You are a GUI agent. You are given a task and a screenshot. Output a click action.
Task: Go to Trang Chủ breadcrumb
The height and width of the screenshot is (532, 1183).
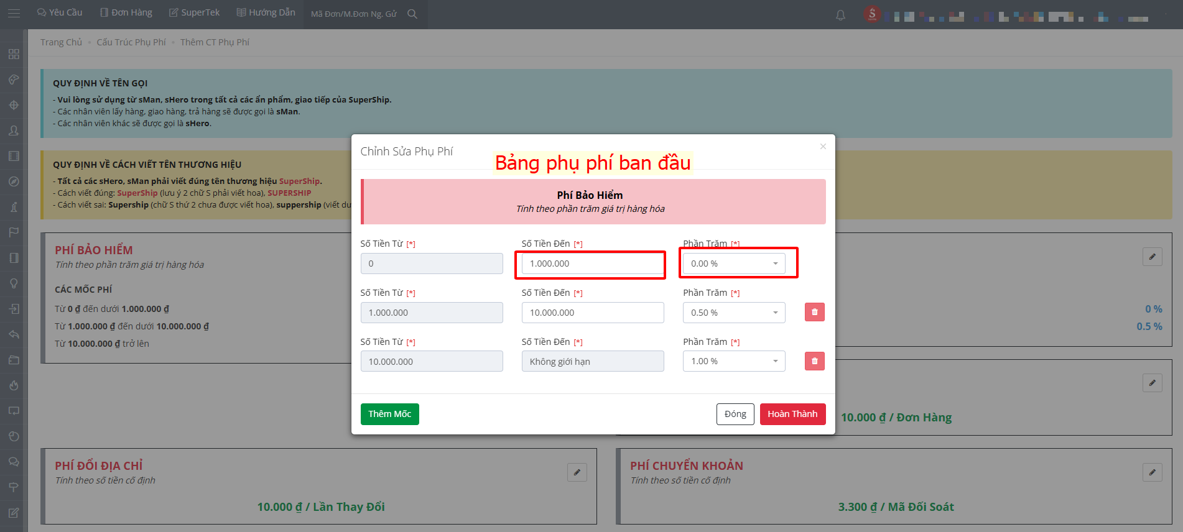click(61, 42)
